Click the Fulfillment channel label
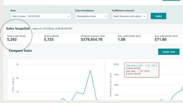 (x=123, y=10)
